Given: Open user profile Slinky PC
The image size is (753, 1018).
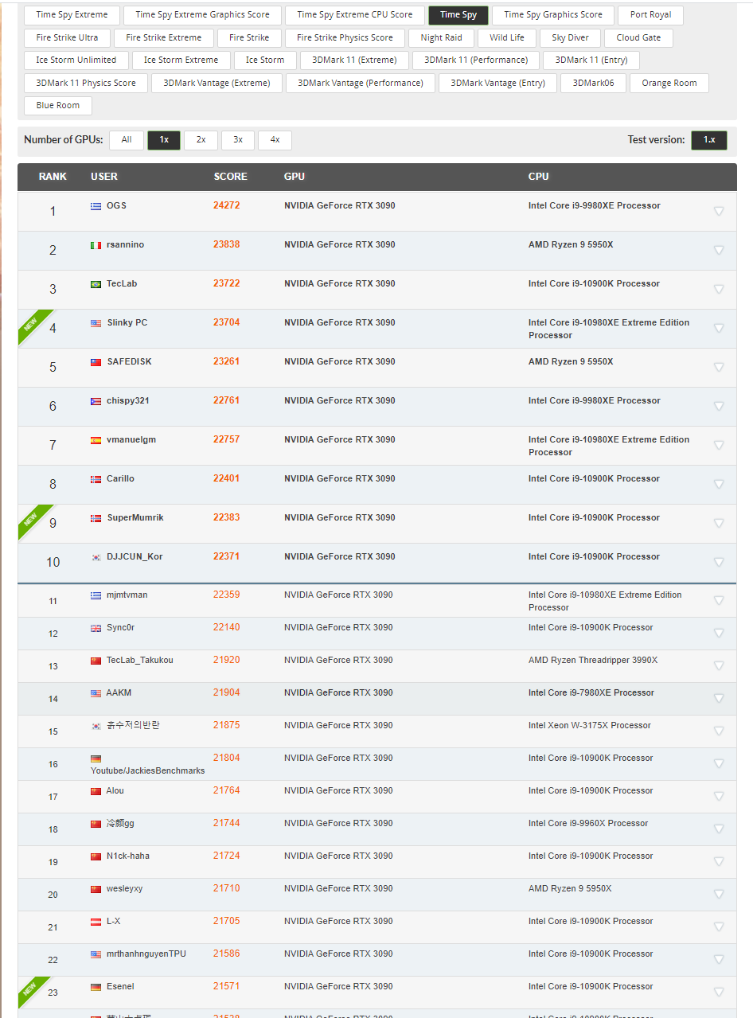Looking at the screenshot, I should click(x=127, y=322).
